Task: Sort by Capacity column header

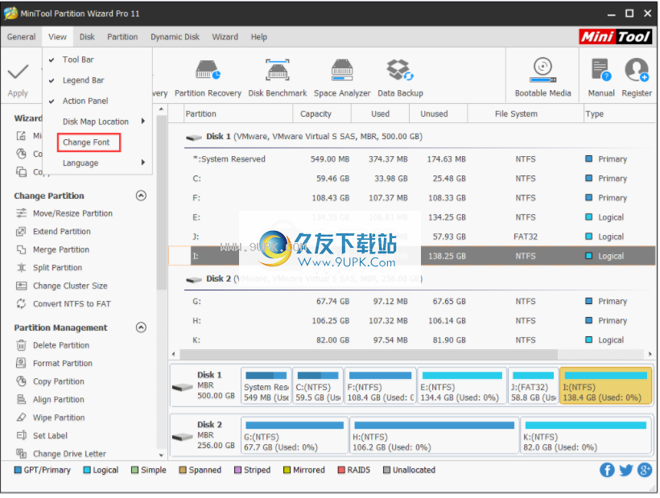Action: pyautogui.click(x=322, y=114)
